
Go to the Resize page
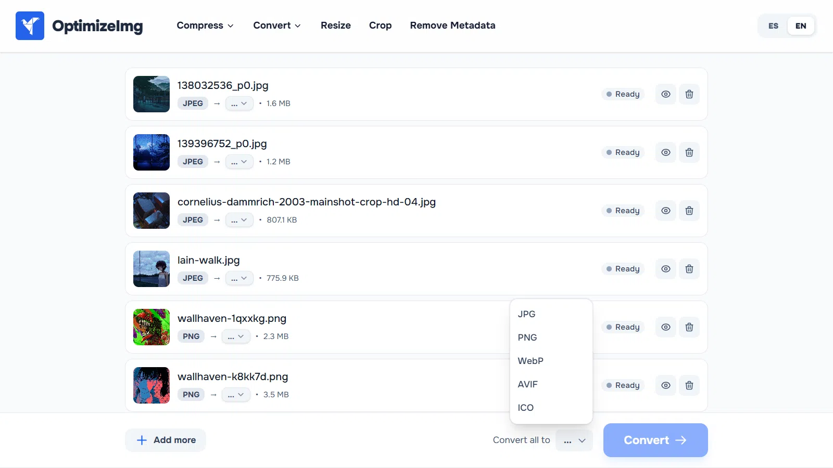point(336,25)
